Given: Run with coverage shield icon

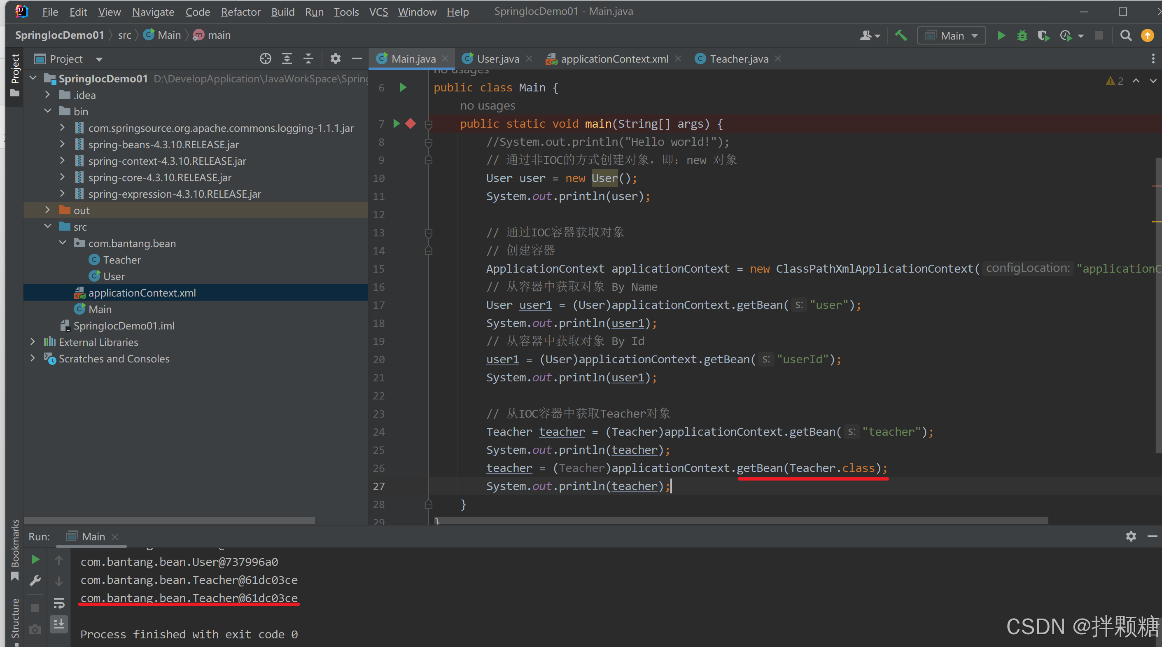Looking at the screenshot, I should click(x=1043, y=36).
